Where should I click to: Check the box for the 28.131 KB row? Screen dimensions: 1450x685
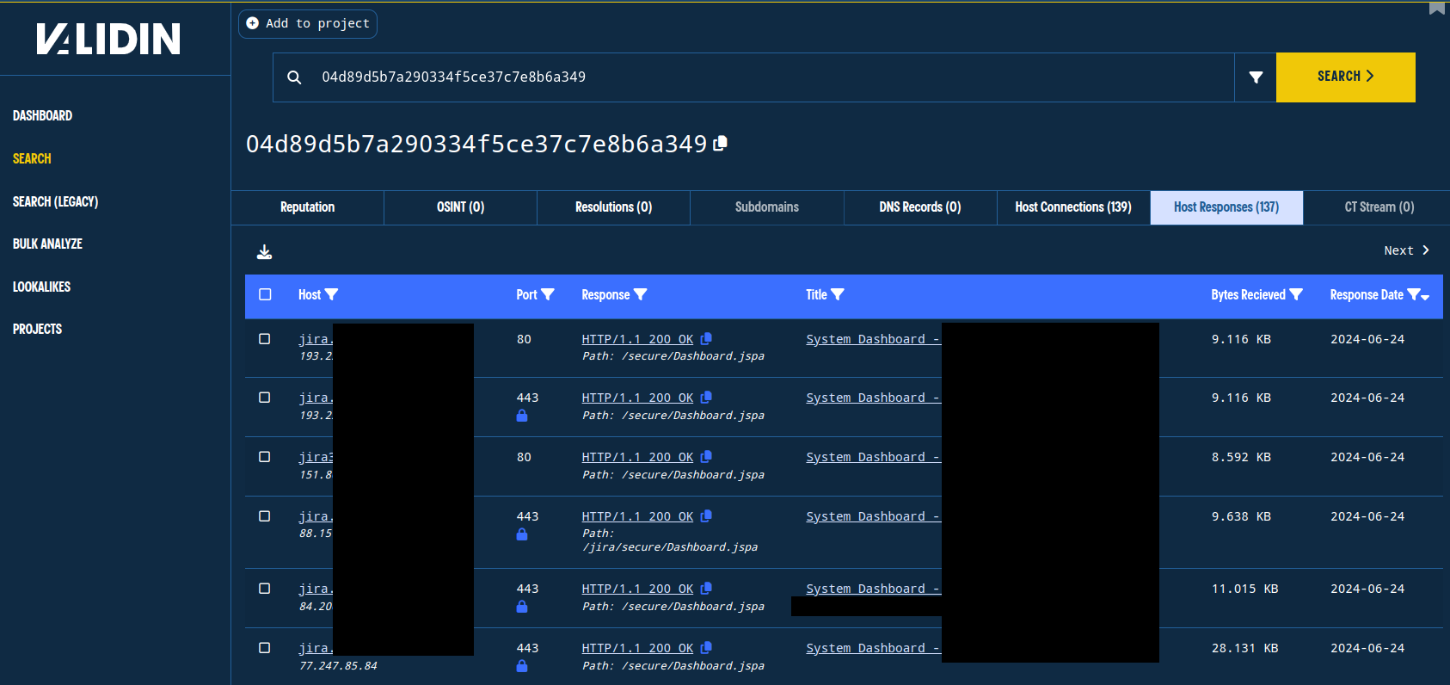(x=265, y=648)
